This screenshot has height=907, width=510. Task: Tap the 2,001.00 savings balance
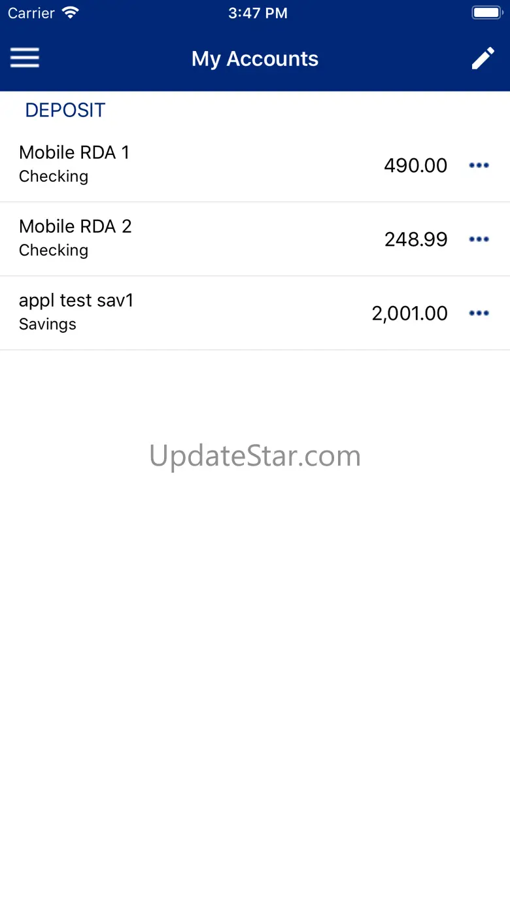(410, 313)
